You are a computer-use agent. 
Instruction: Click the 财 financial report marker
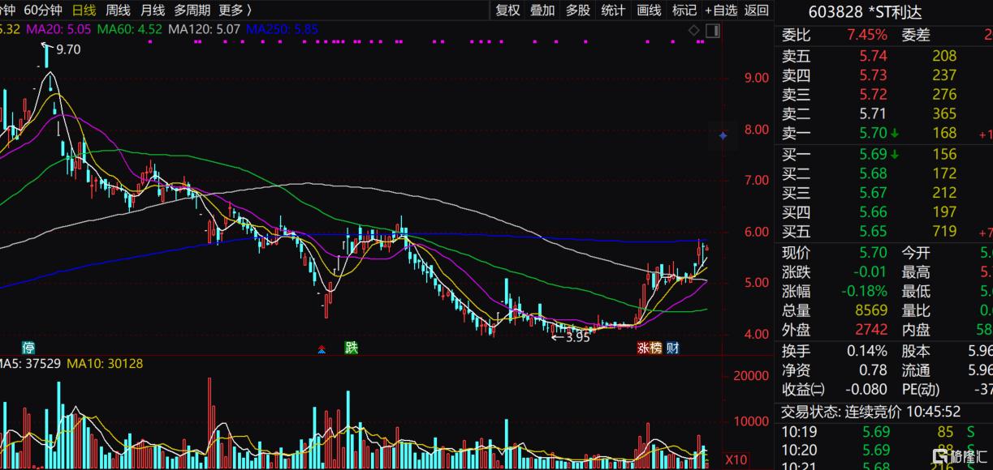click(x=672, y=348)
